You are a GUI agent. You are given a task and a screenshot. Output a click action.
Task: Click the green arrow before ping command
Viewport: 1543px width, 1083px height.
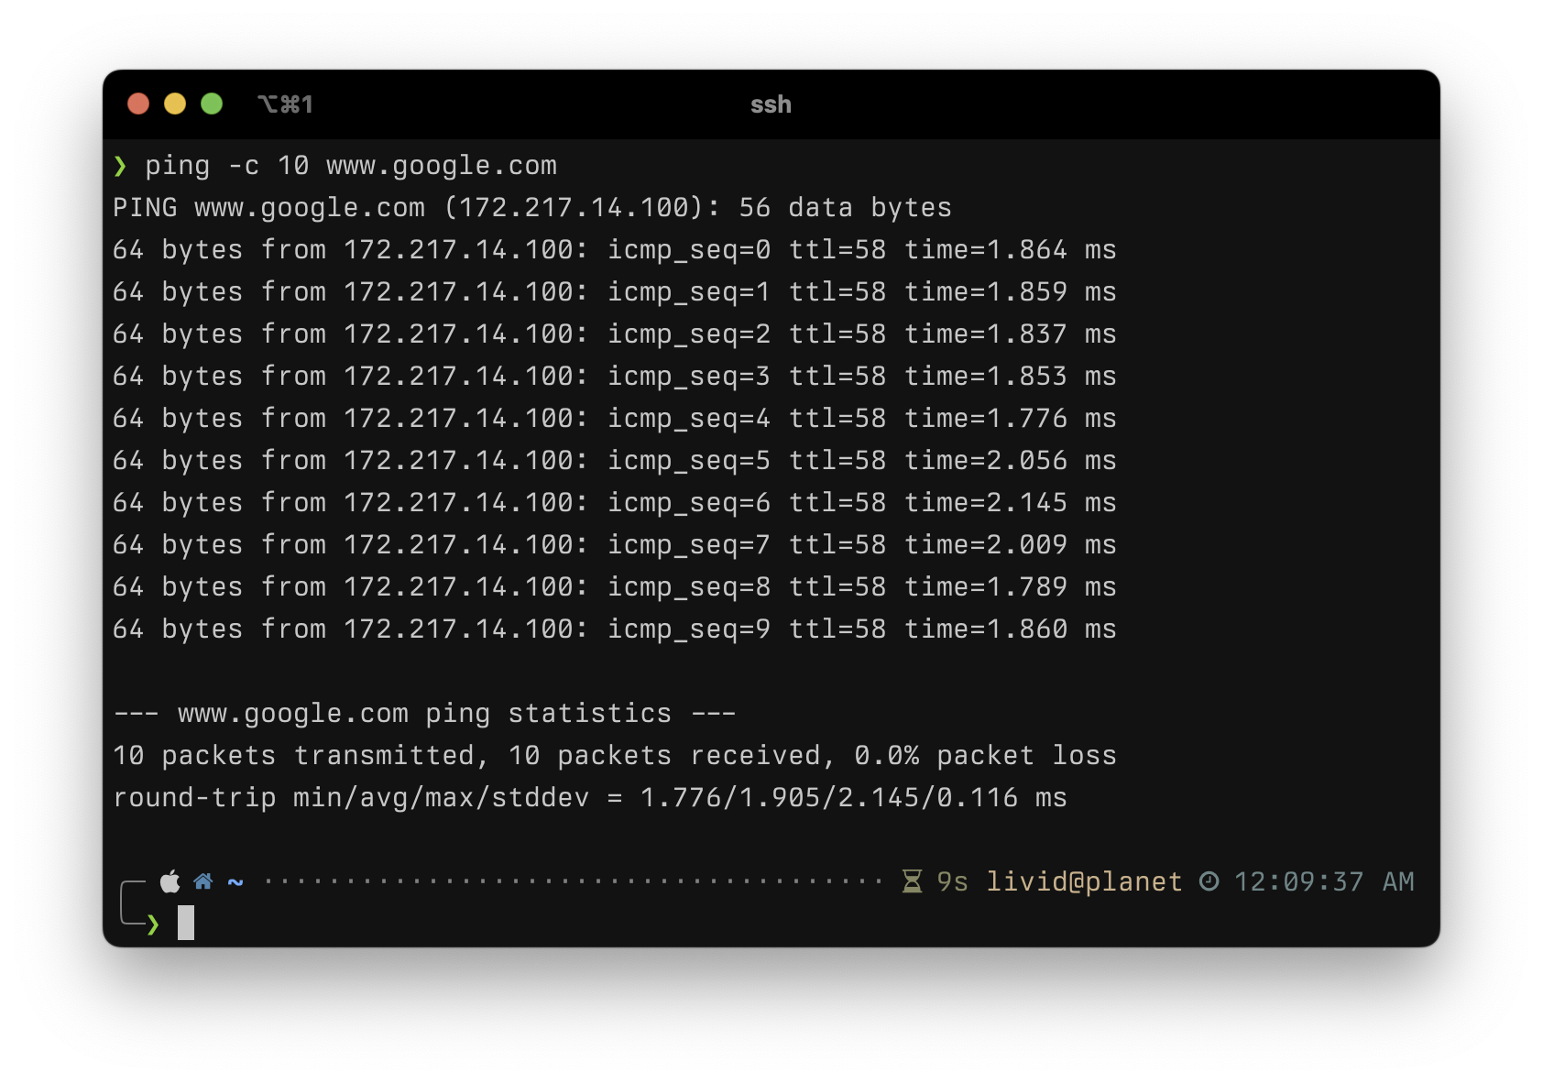coord(120,166)
